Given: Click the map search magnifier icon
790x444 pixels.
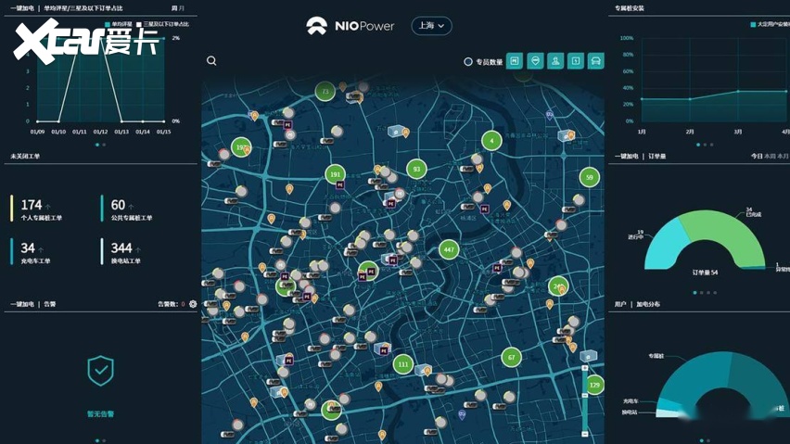Looking at the screenshot, I should pos(211,61).
